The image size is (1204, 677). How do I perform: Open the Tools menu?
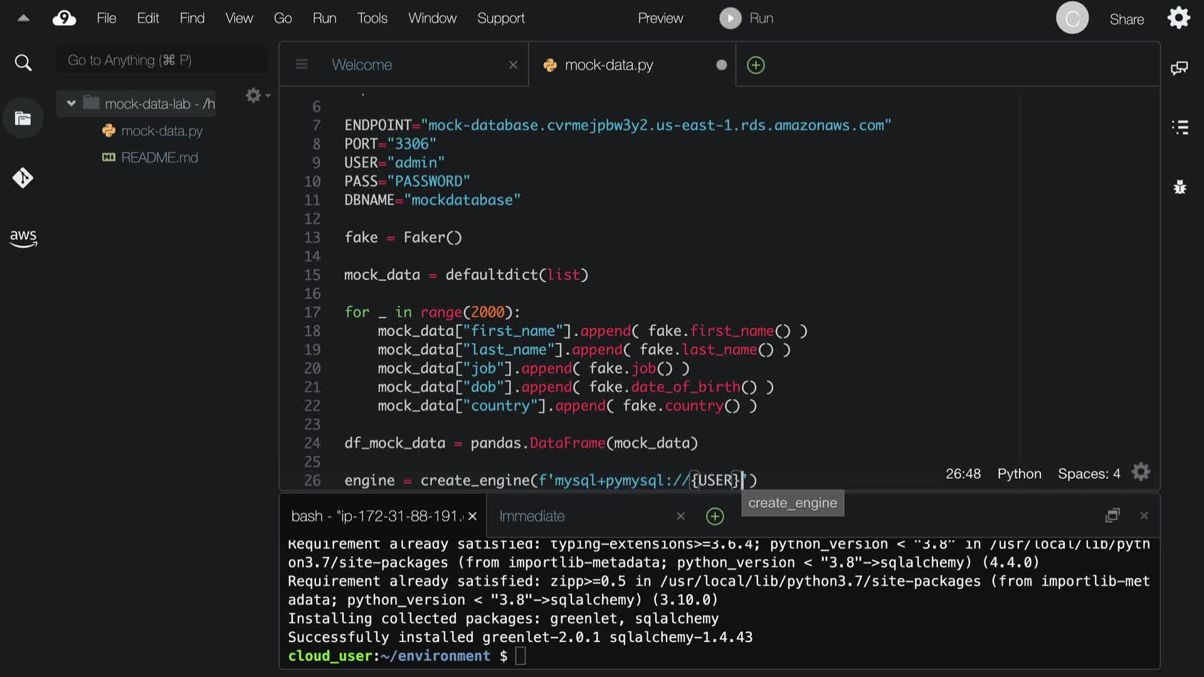click(x=372, y=18)
